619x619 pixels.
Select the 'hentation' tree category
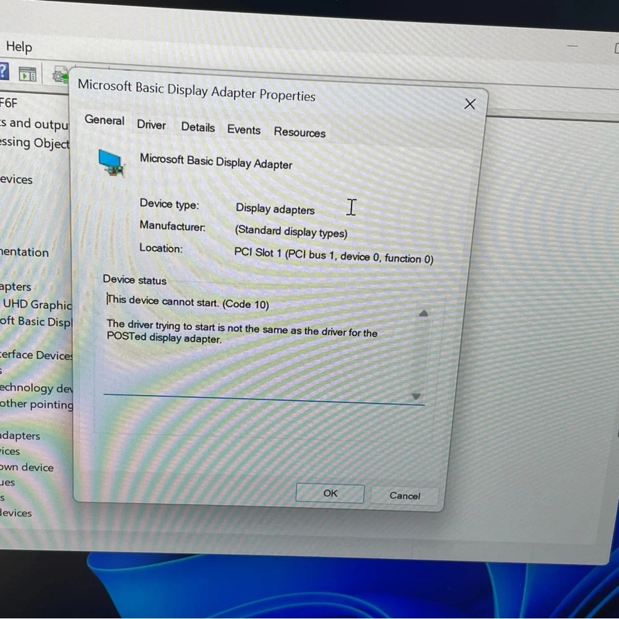24,252
